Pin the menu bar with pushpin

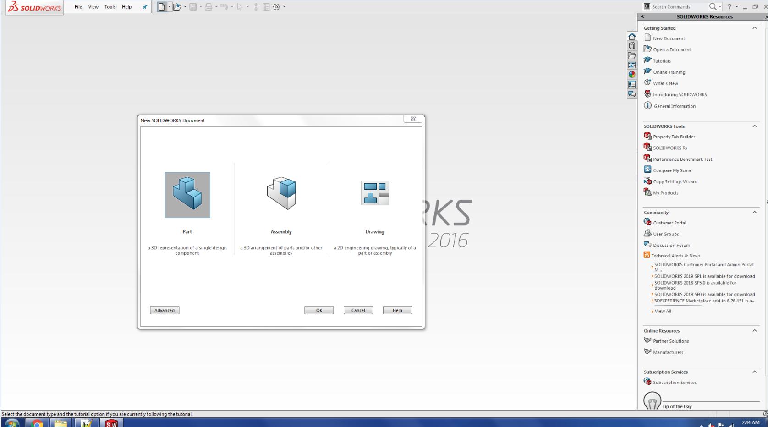click(x=145, y=7)
